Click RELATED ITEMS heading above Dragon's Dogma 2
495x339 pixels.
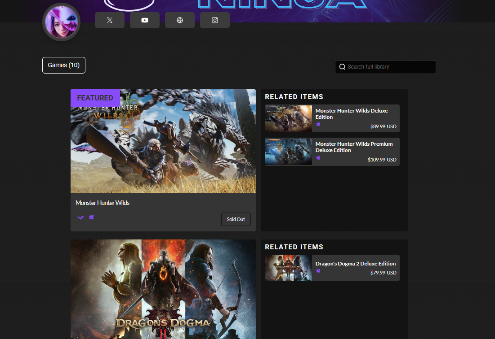[294, 247]
